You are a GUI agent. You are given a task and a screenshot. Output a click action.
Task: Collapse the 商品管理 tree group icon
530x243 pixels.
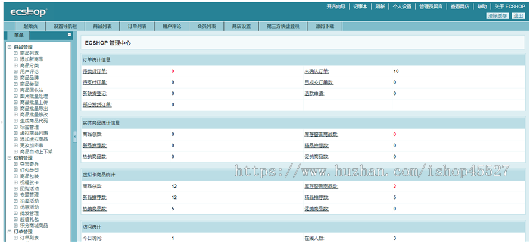point(10,47)
